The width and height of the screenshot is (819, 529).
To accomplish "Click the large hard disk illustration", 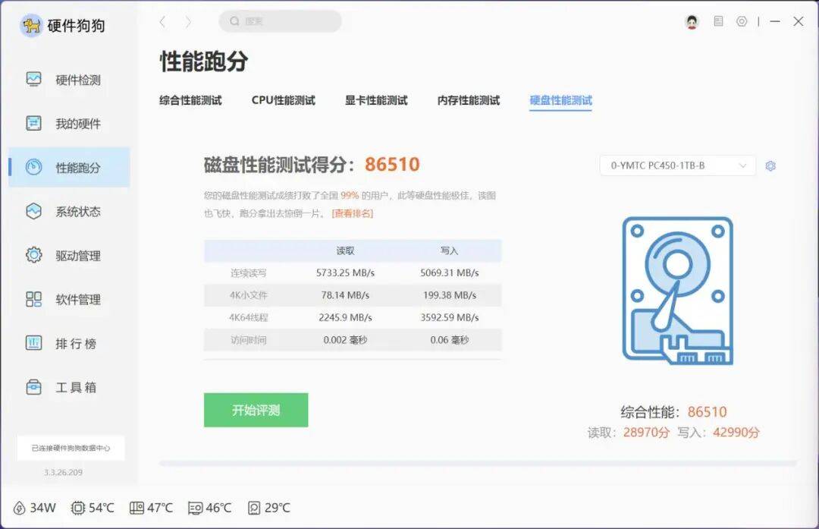I will pos(678,291).
